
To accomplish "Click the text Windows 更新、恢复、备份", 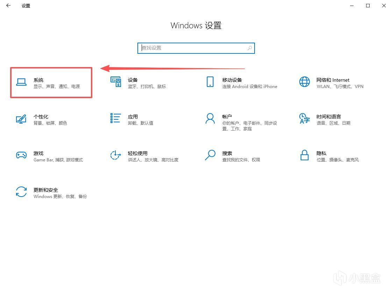I will pyautogui.click(x=60, y=196).
